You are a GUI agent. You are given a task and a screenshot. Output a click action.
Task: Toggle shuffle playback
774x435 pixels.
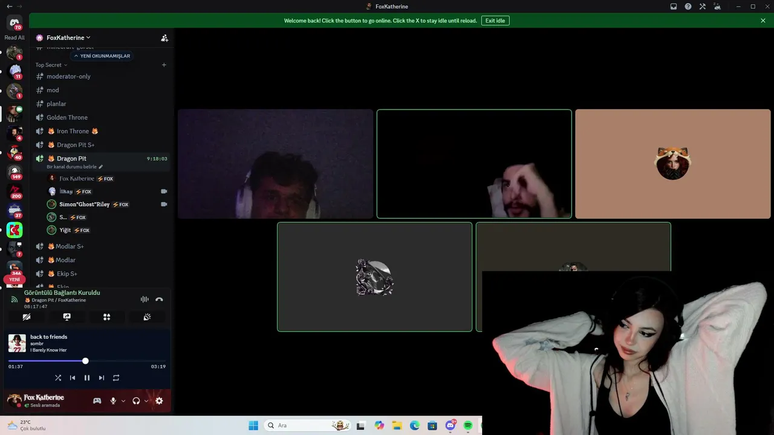click(58, 378)
